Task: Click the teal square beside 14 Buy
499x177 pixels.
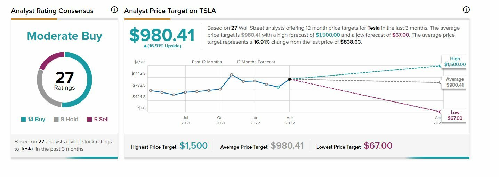Action: point(23,120)
